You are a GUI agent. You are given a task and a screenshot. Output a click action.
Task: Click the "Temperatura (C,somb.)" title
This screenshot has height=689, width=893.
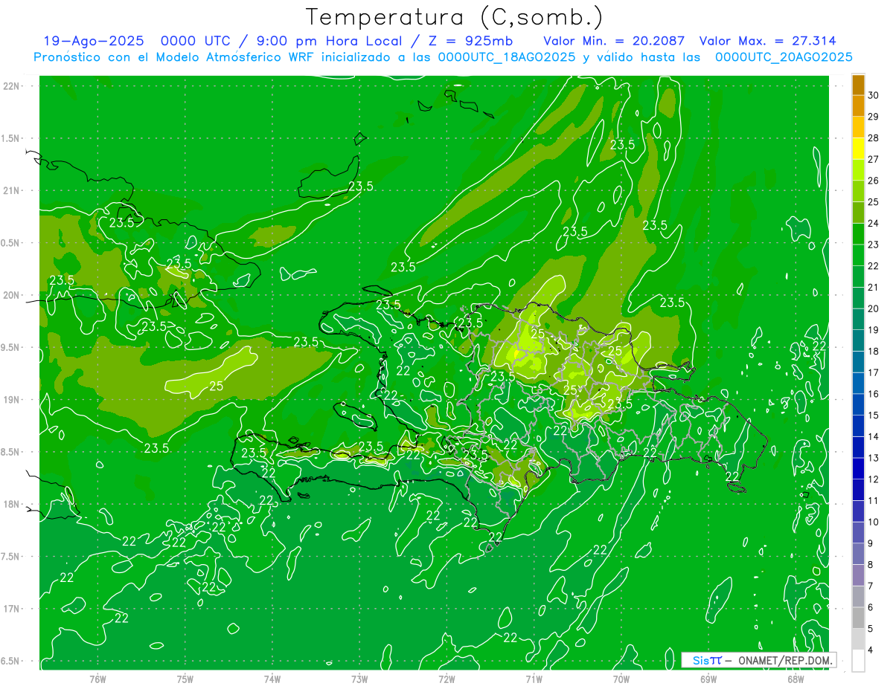(x=455, y=16)
